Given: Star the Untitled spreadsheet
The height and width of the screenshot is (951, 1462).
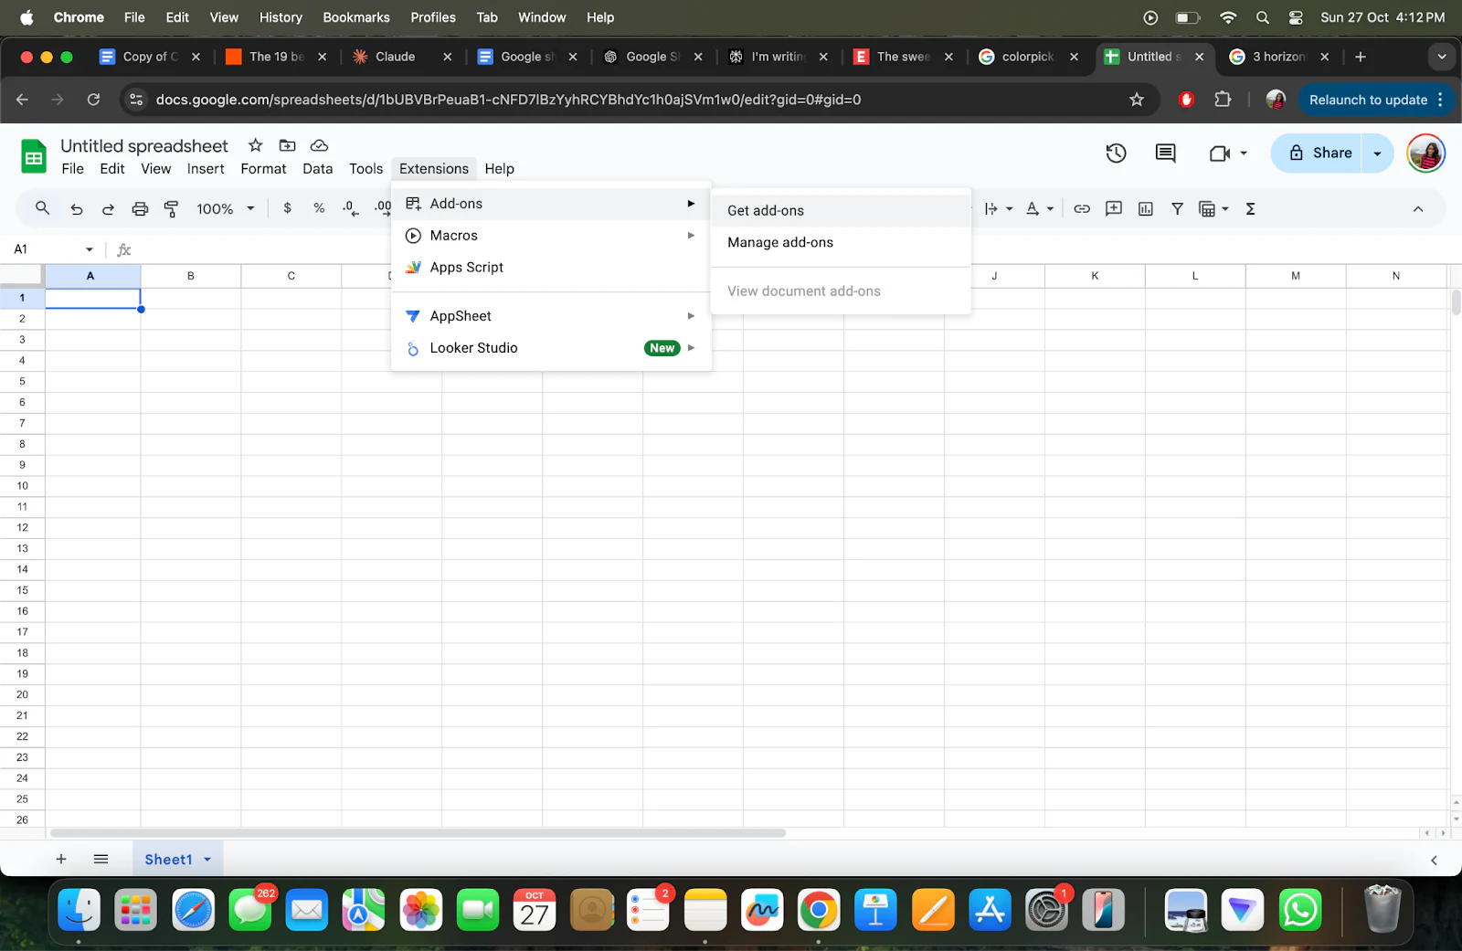Looking at the screenshot, I should pos(256,145).
